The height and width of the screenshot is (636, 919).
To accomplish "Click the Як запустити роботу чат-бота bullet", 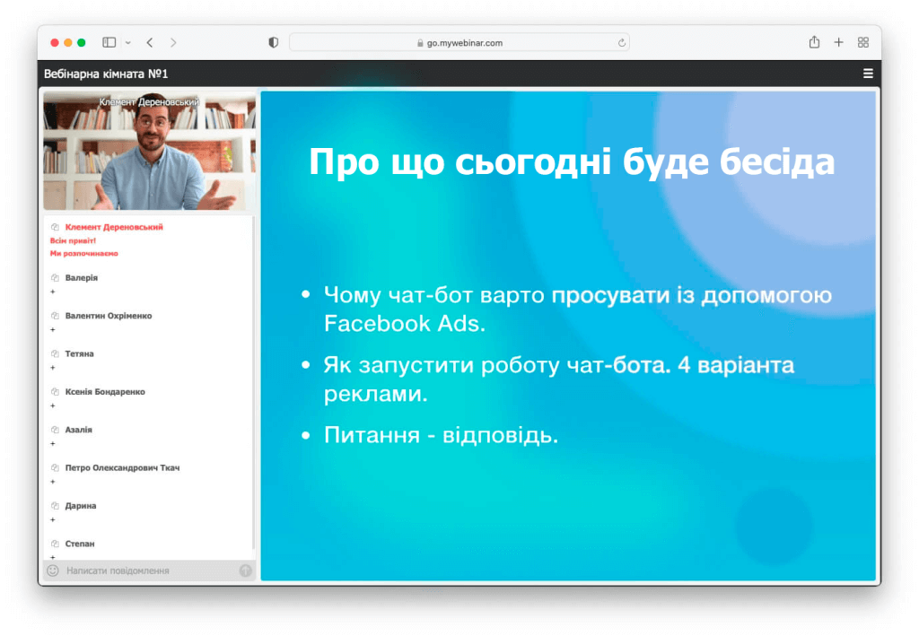I will coord(558,379).
